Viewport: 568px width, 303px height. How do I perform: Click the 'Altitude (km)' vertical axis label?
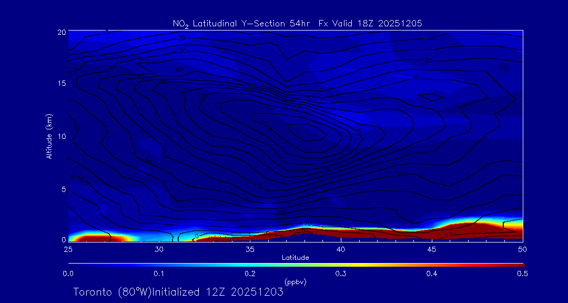49,135
